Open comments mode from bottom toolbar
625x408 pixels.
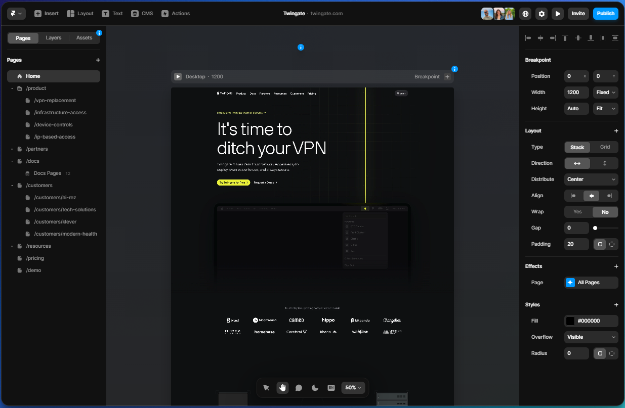[299, 387]
